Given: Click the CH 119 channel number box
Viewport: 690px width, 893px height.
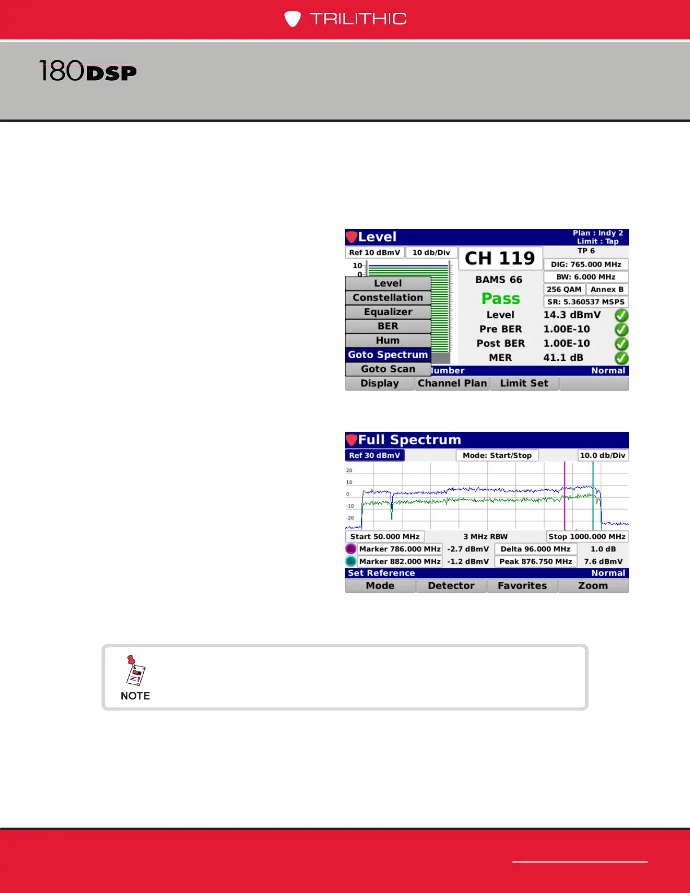Looking at the screenshot, I should pos(500,258).
